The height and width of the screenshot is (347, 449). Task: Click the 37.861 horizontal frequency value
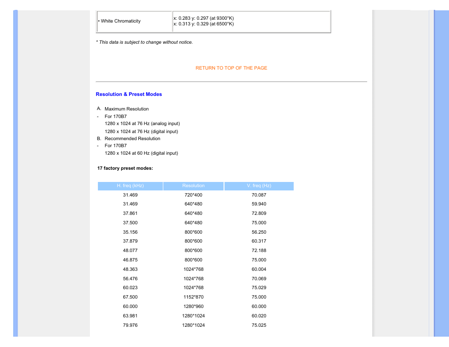130,213
